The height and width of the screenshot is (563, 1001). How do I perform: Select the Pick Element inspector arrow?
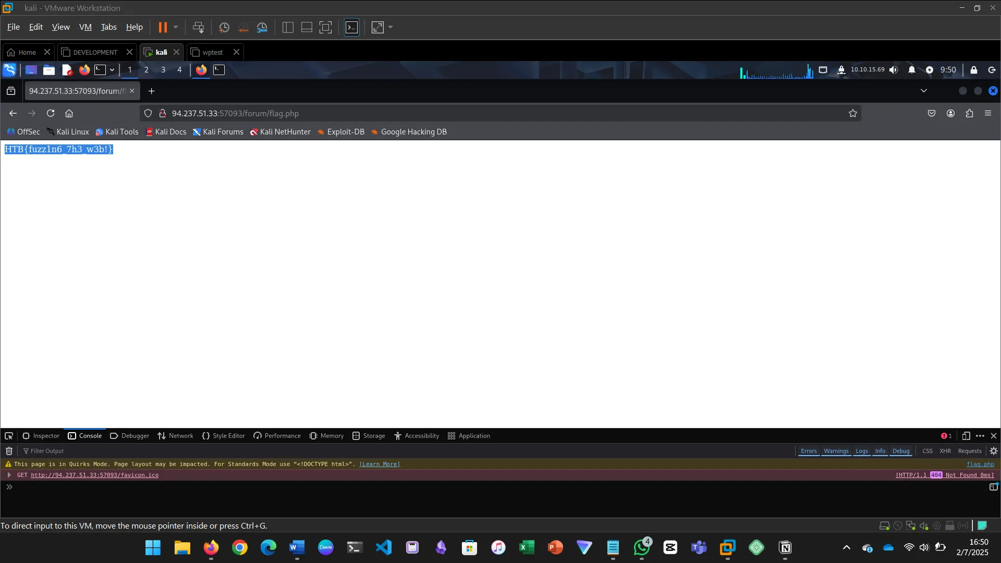pos(9,436)
